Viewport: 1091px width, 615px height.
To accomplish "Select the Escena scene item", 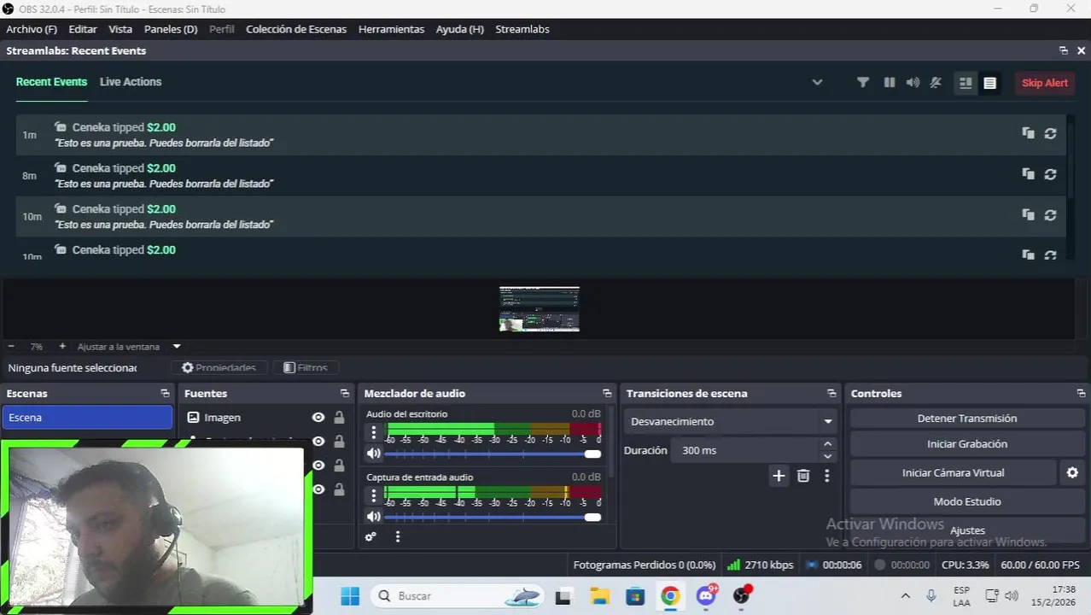I will (x=87, y=418).
